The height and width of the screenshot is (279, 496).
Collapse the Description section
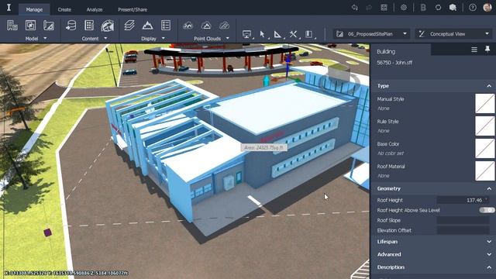pos(489,267)
